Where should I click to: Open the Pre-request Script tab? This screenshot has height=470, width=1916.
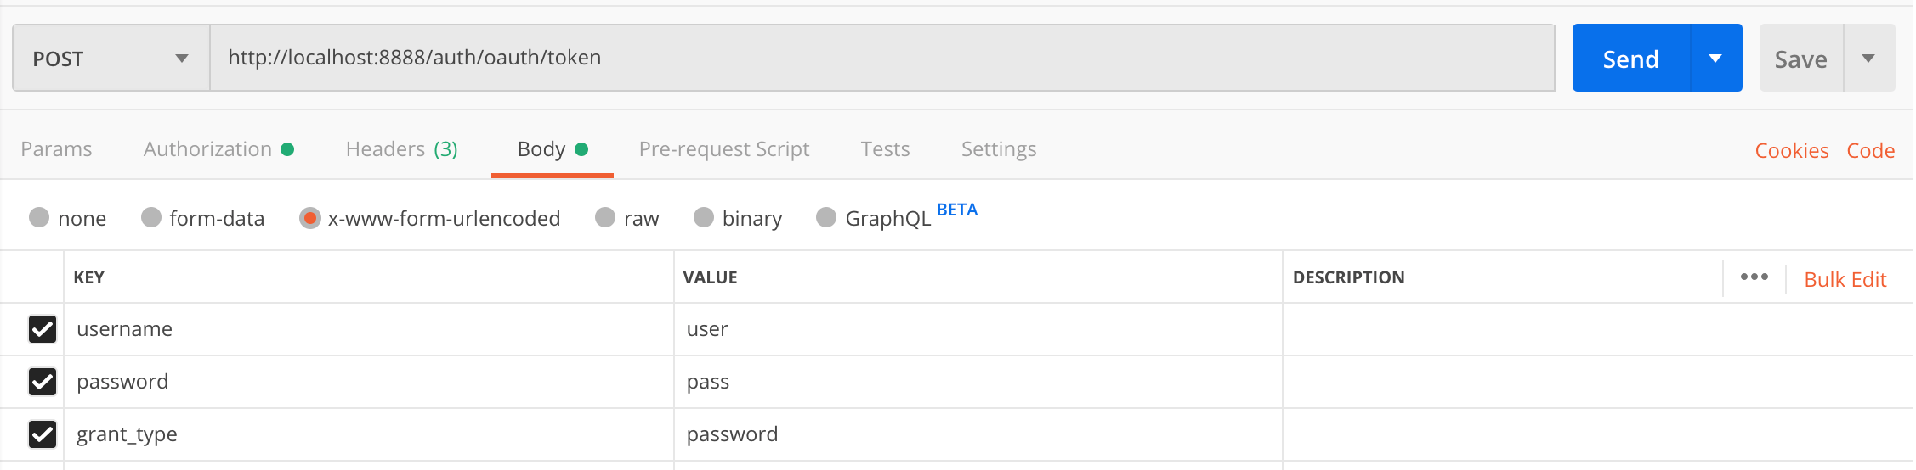coord(723,149)
